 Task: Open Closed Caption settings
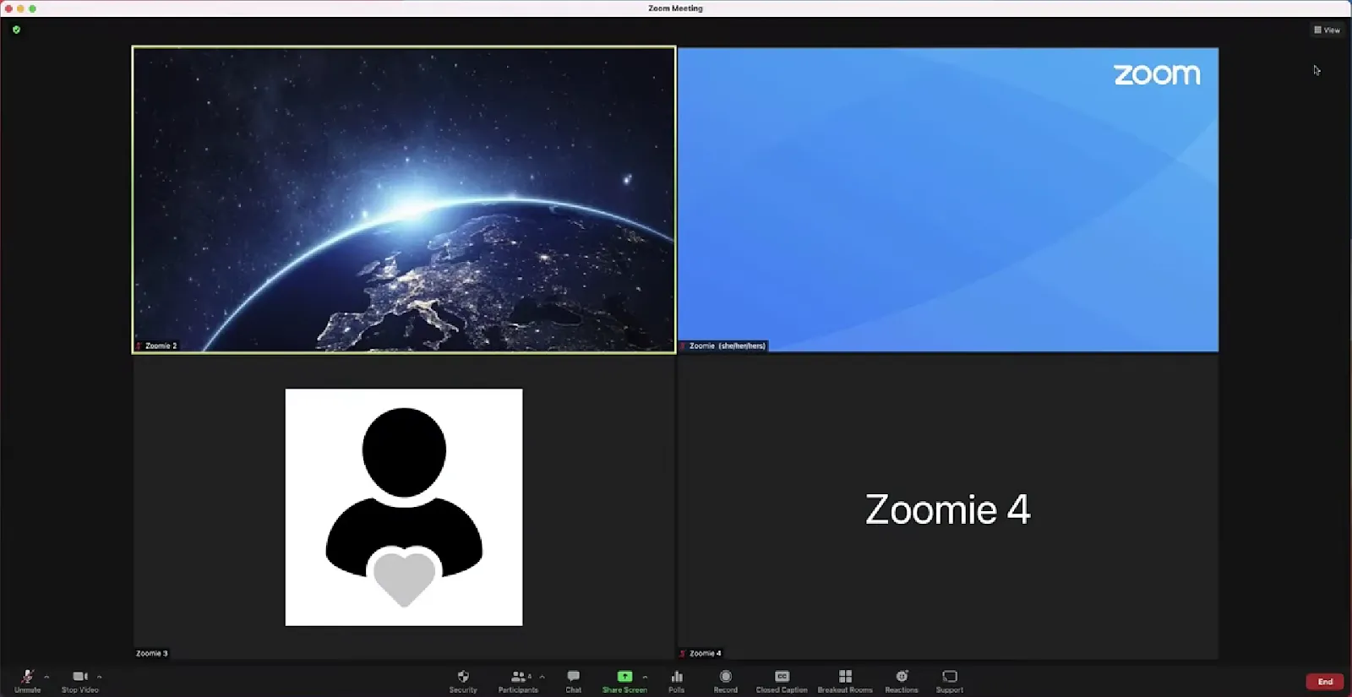[x=782, y=681]
